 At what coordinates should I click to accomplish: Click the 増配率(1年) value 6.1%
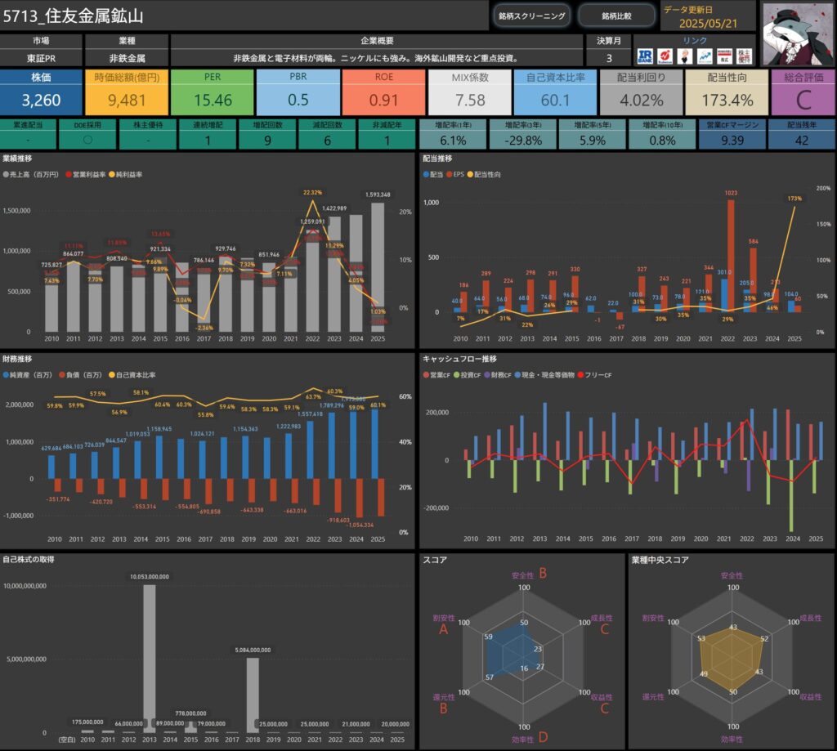(x=453, y=141)
